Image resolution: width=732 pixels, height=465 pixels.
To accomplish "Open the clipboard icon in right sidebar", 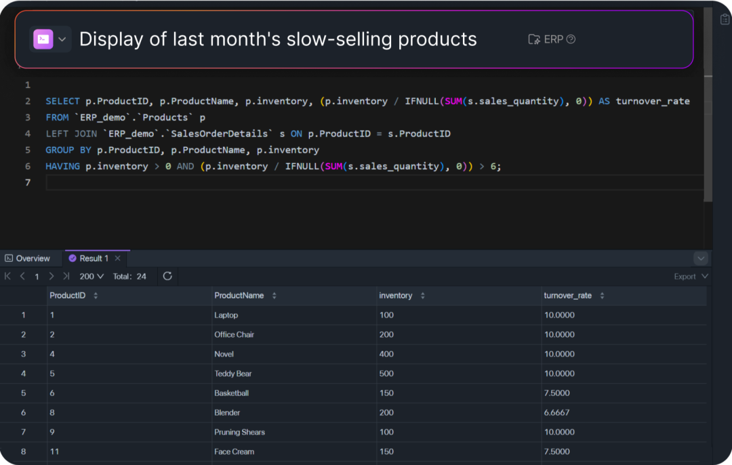I will pos(725,20).
